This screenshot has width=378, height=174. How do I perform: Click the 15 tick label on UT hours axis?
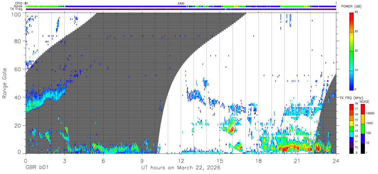(x=220, y=161)
